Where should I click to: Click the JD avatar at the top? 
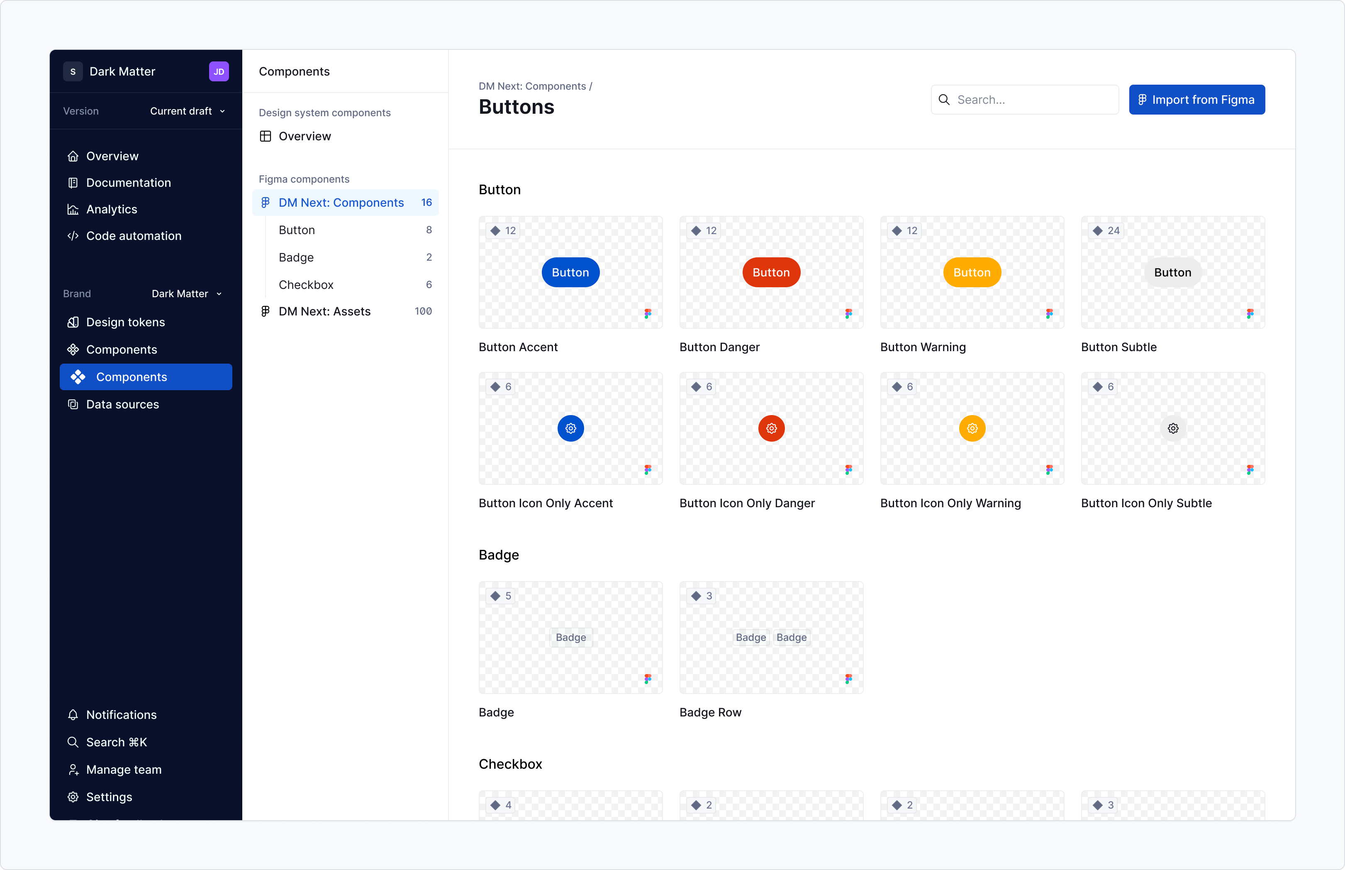(219, 71)
